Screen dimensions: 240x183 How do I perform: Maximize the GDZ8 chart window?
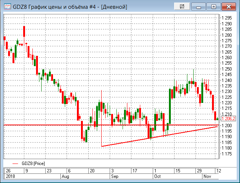pos(213,6)
